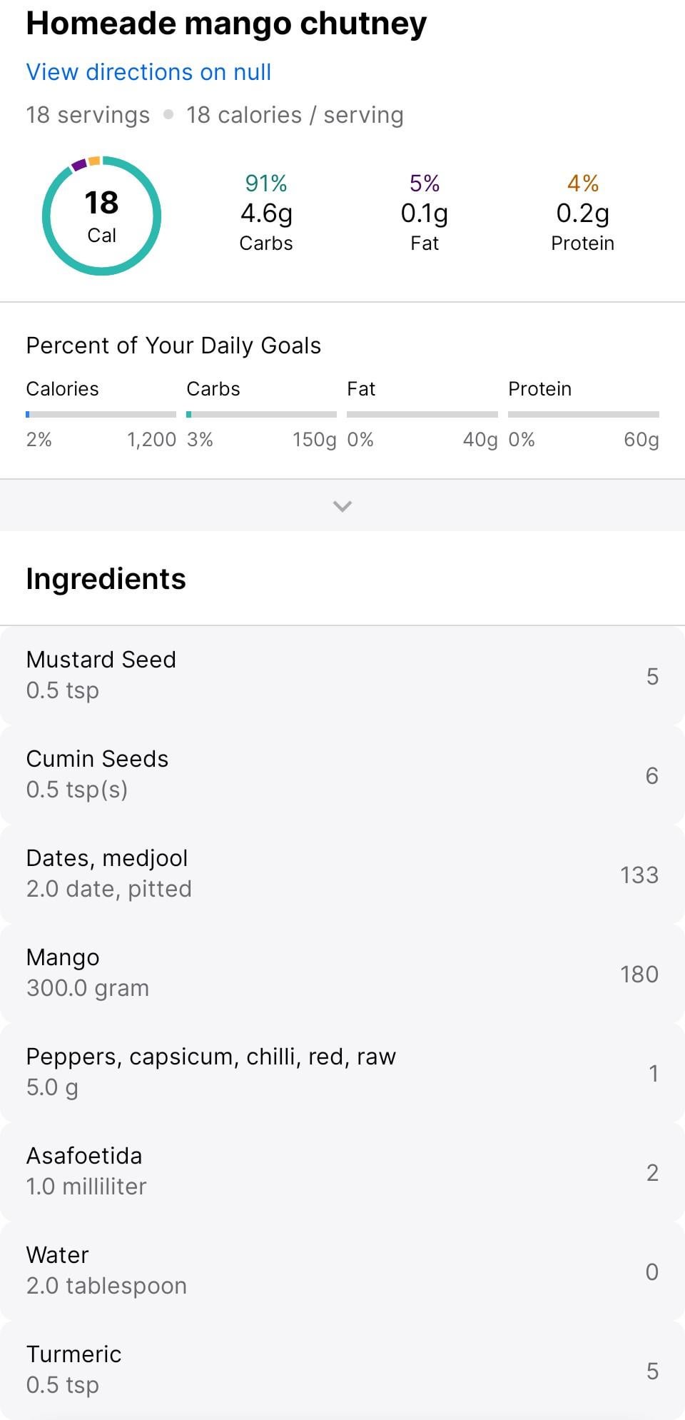Tap the Homeade mango chutney title
The width and height of the screenshot is (685, 1420).
point(226,24)
